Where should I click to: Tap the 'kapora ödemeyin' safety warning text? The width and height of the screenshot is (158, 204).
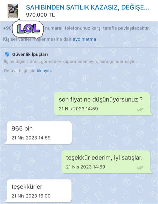click(70, 62)
